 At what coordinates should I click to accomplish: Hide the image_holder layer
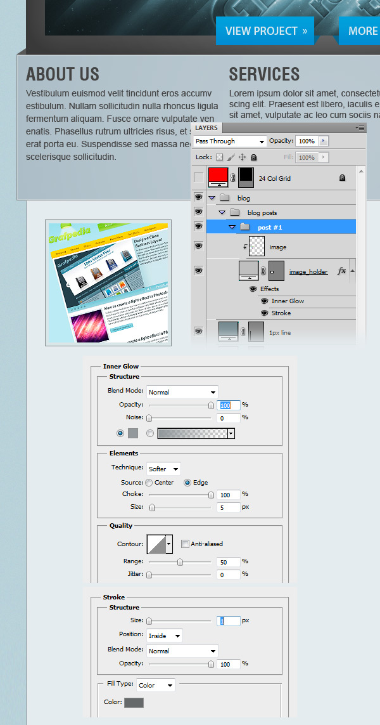198,270
